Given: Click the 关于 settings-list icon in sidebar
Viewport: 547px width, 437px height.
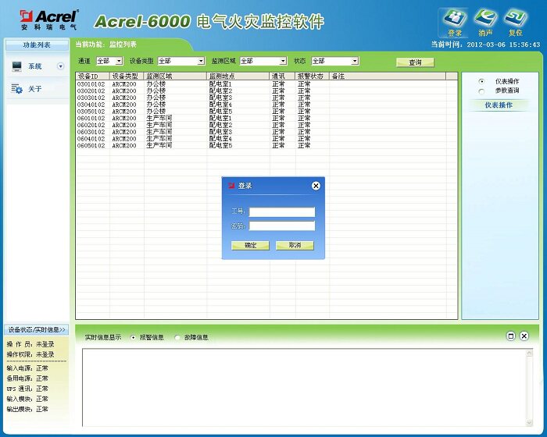Looking at the screenshot, I should tap(16, 89).
